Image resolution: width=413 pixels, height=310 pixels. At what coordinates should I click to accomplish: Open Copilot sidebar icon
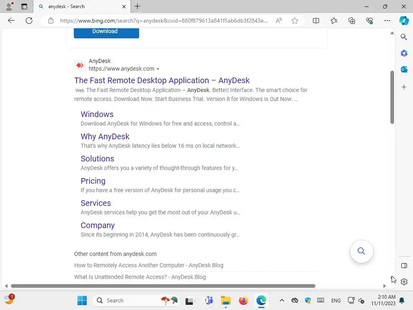[404, 21]
